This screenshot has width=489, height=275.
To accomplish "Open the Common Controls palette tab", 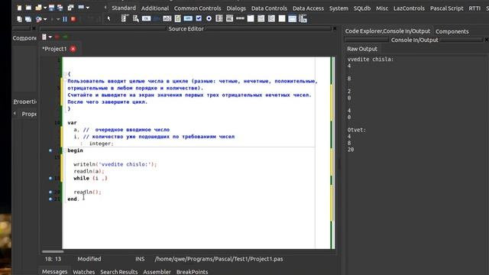I will (197, 8).
